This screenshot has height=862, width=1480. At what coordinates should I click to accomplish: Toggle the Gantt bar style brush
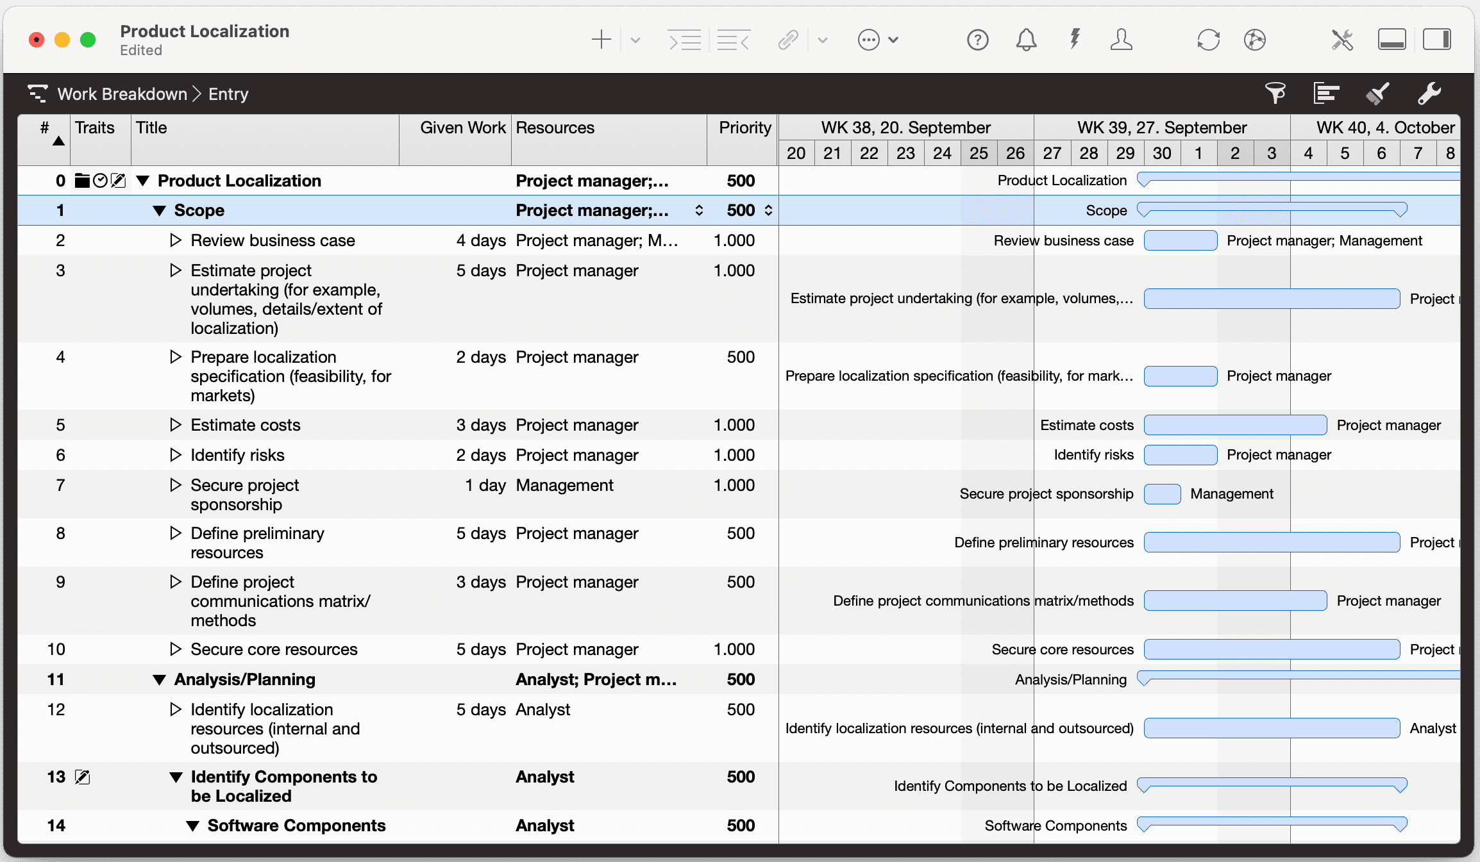pyautogui.click(x=1377, y=94)
